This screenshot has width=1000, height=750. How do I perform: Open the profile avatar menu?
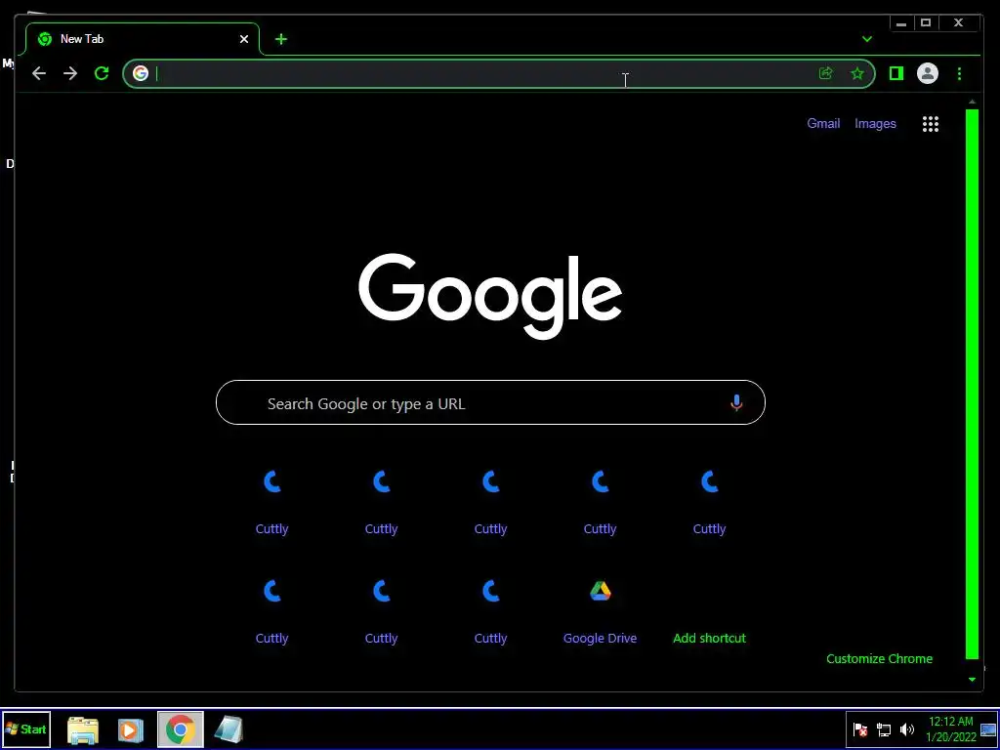click(928, 73)
